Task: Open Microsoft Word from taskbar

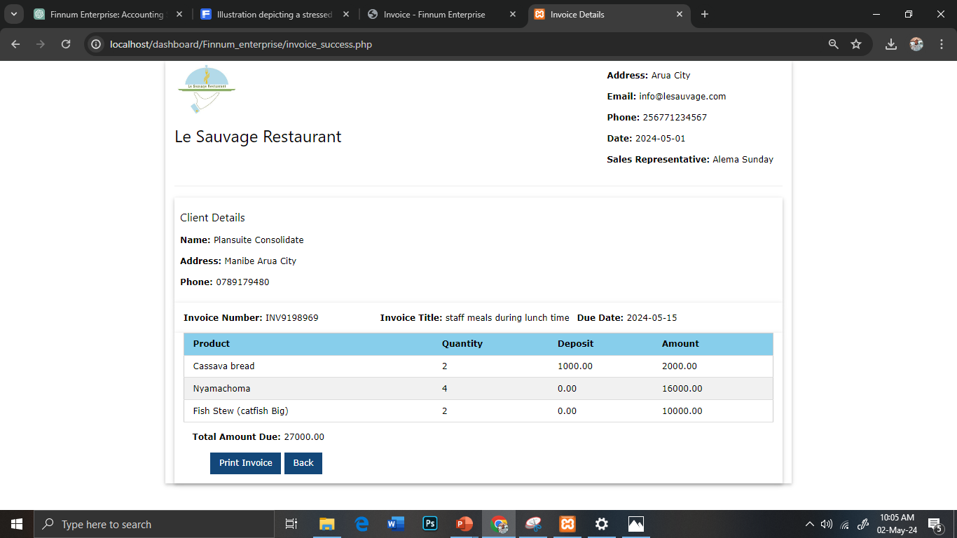Action: 396,524
